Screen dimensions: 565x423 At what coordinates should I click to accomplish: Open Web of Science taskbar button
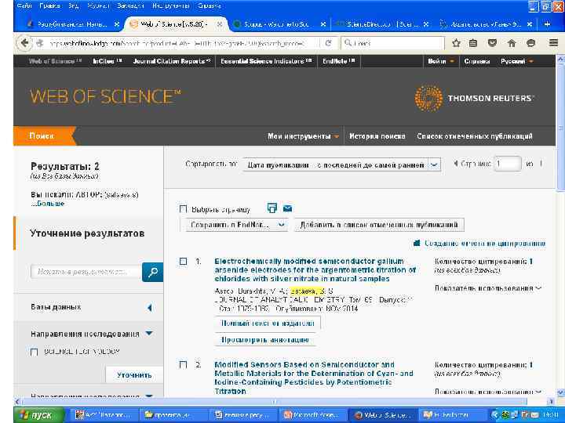pyautogui.click(x=381, y=415)
